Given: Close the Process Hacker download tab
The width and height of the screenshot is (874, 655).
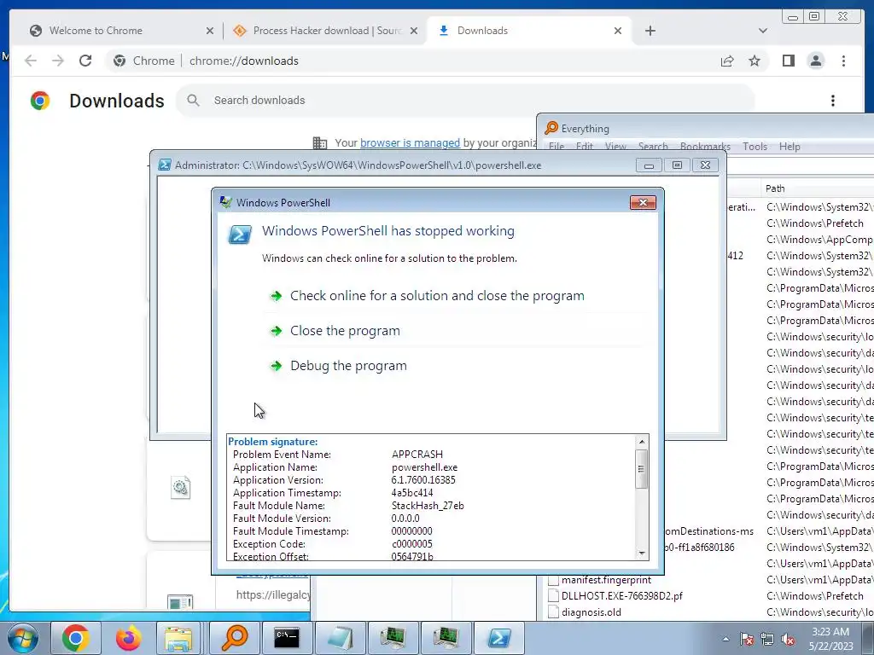Looking at the screenshot, I should pos(414,31).
